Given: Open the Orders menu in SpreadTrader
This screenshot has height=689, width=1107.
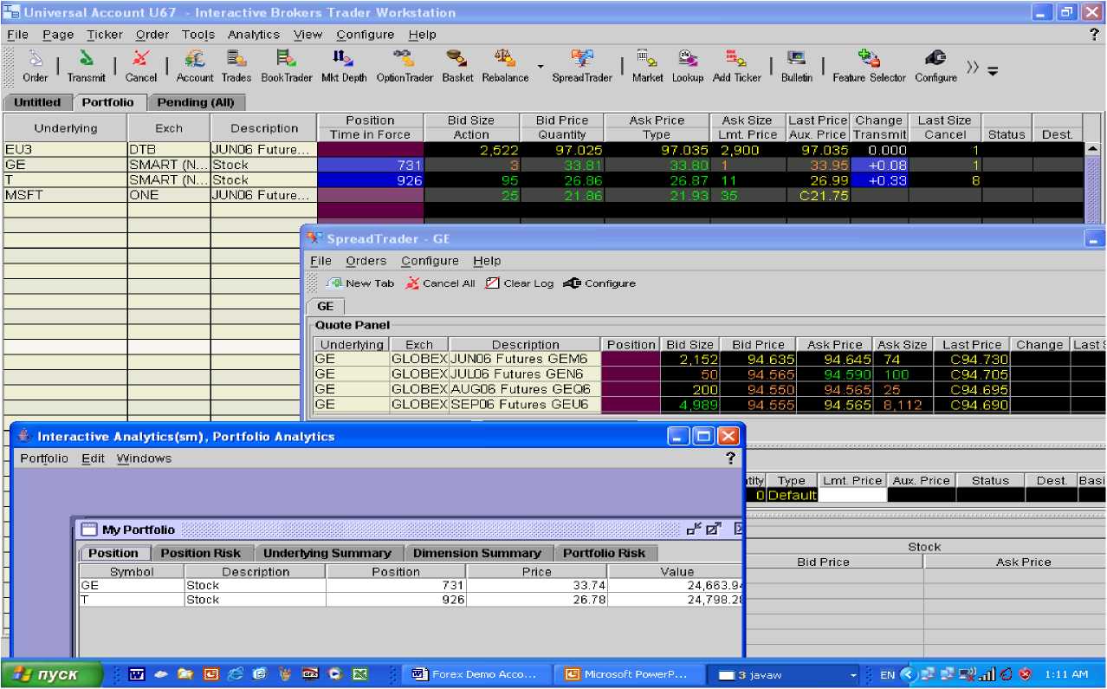Looking at the screenshot, I should [x=366, y=261].
